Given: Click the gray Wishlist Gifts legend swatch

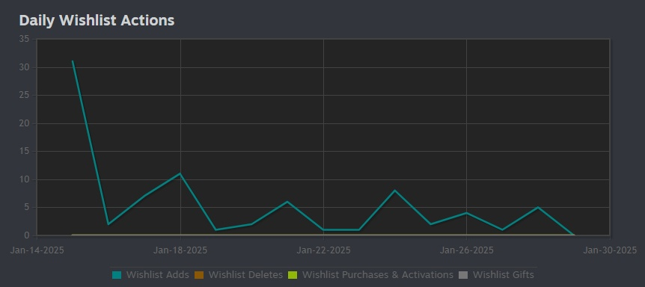Looking at the screenshot, I should (x=463, y=275).
